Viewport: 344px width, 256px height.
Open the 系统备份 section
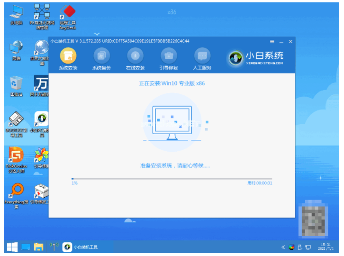pyautogui.click(x=101, y=56)
